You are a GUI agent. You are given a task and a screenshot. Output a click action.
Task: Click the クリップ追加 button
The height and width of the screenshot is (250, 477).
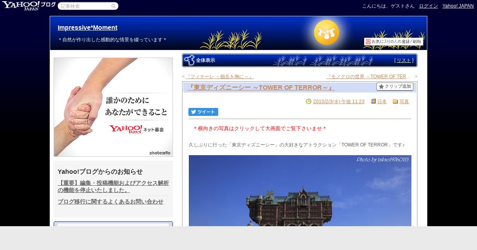pyautogui.click(x=395, y=87)
